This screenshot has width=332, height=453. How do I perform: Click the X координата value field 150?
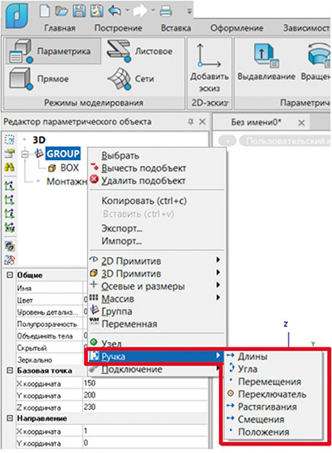[145, 383]
